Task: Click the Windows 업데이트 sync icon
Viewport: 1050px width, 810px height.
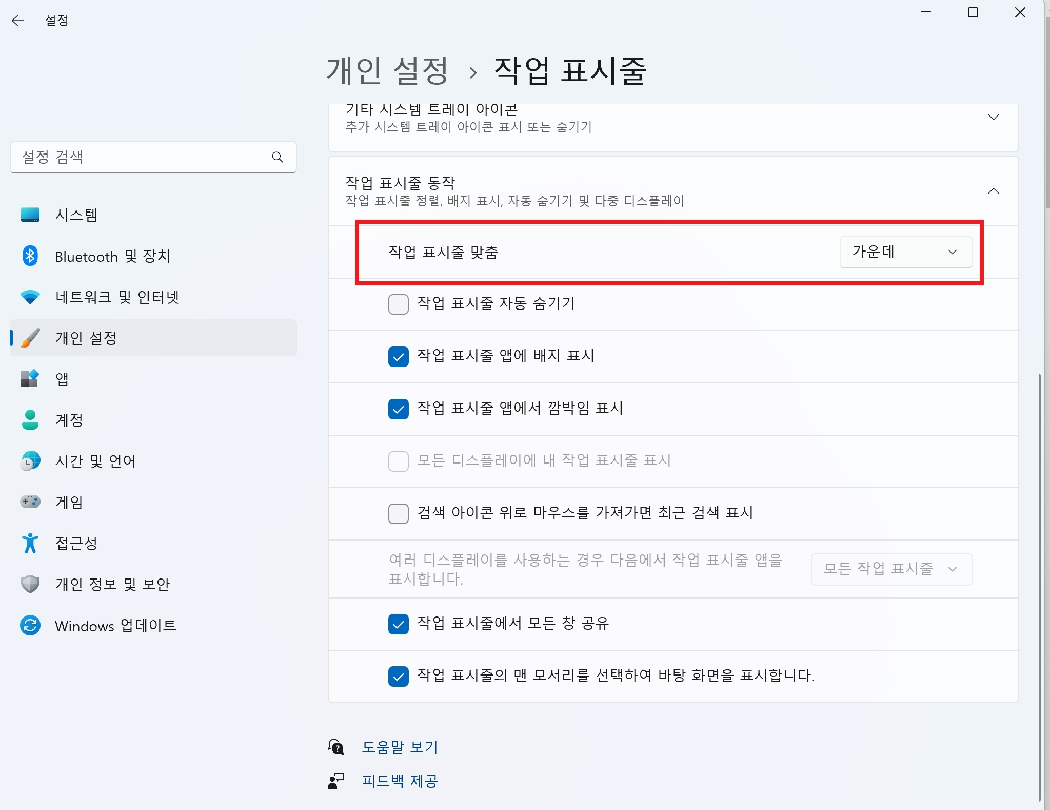Action: 30,625
